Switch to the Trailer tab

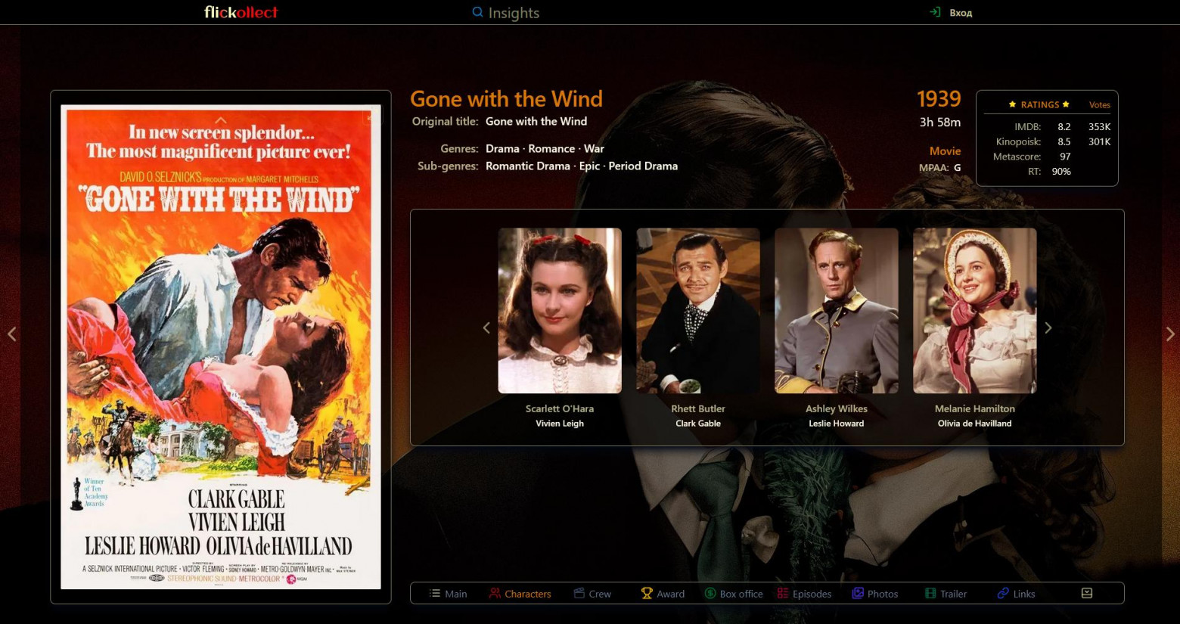click(946, 594)
